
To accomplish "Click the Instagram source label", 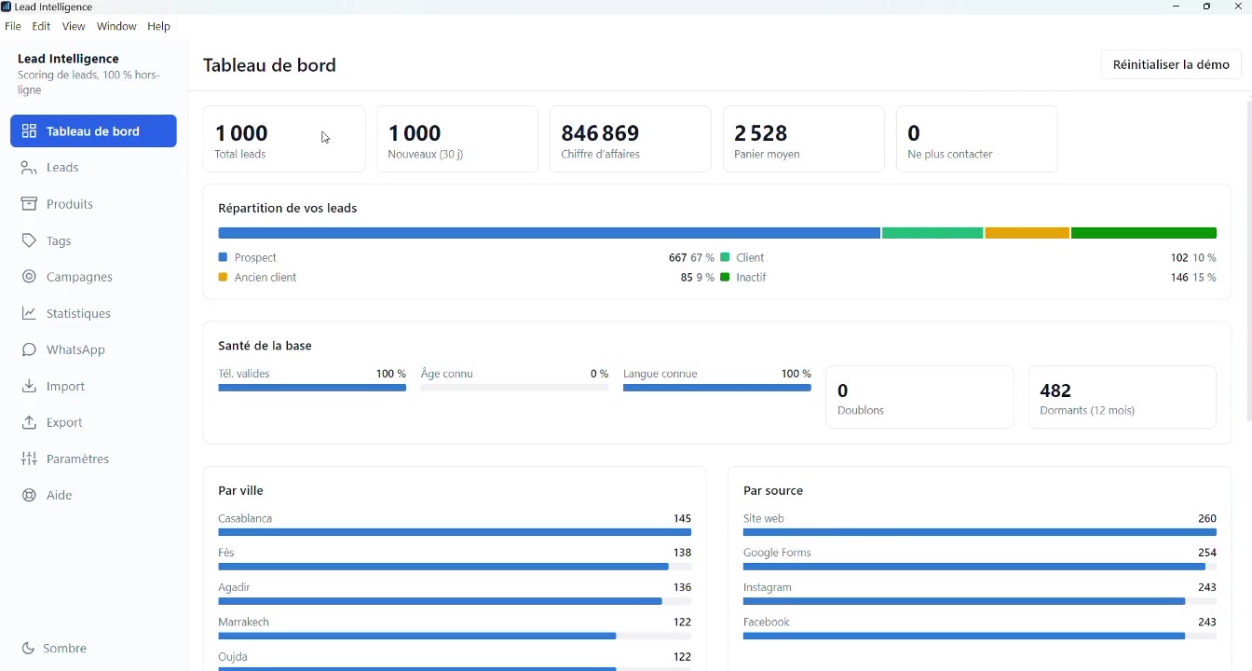I will tap(768, 587).
